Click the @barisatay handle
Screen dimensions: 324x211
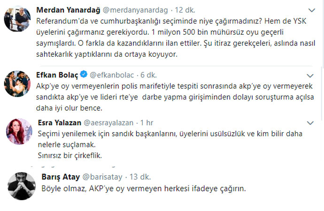click(104, 177)
